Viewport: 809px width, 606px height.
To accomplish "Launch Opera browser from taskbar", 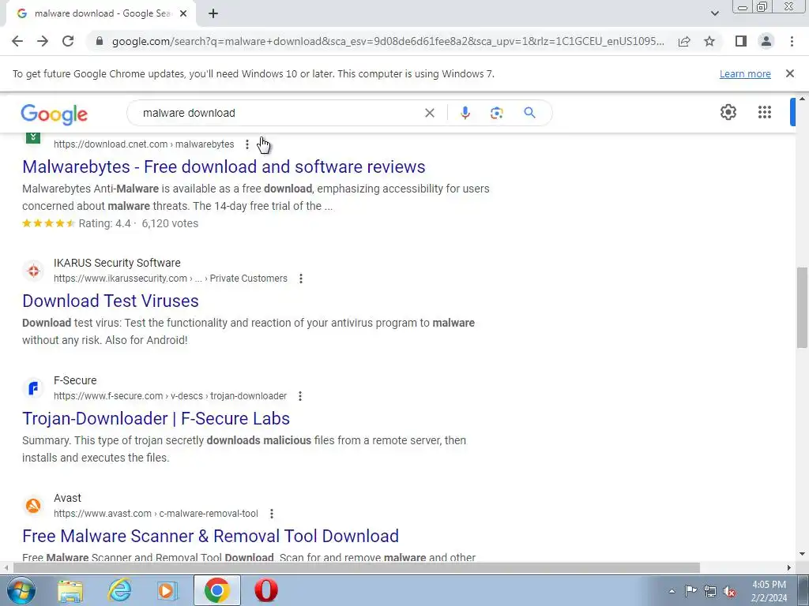I will (x=266, y=590).
